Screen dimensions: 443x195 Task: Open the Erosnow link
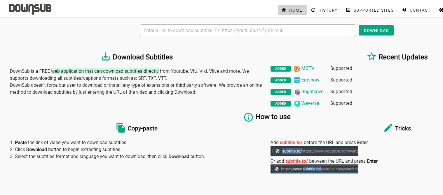coord(310,80)
